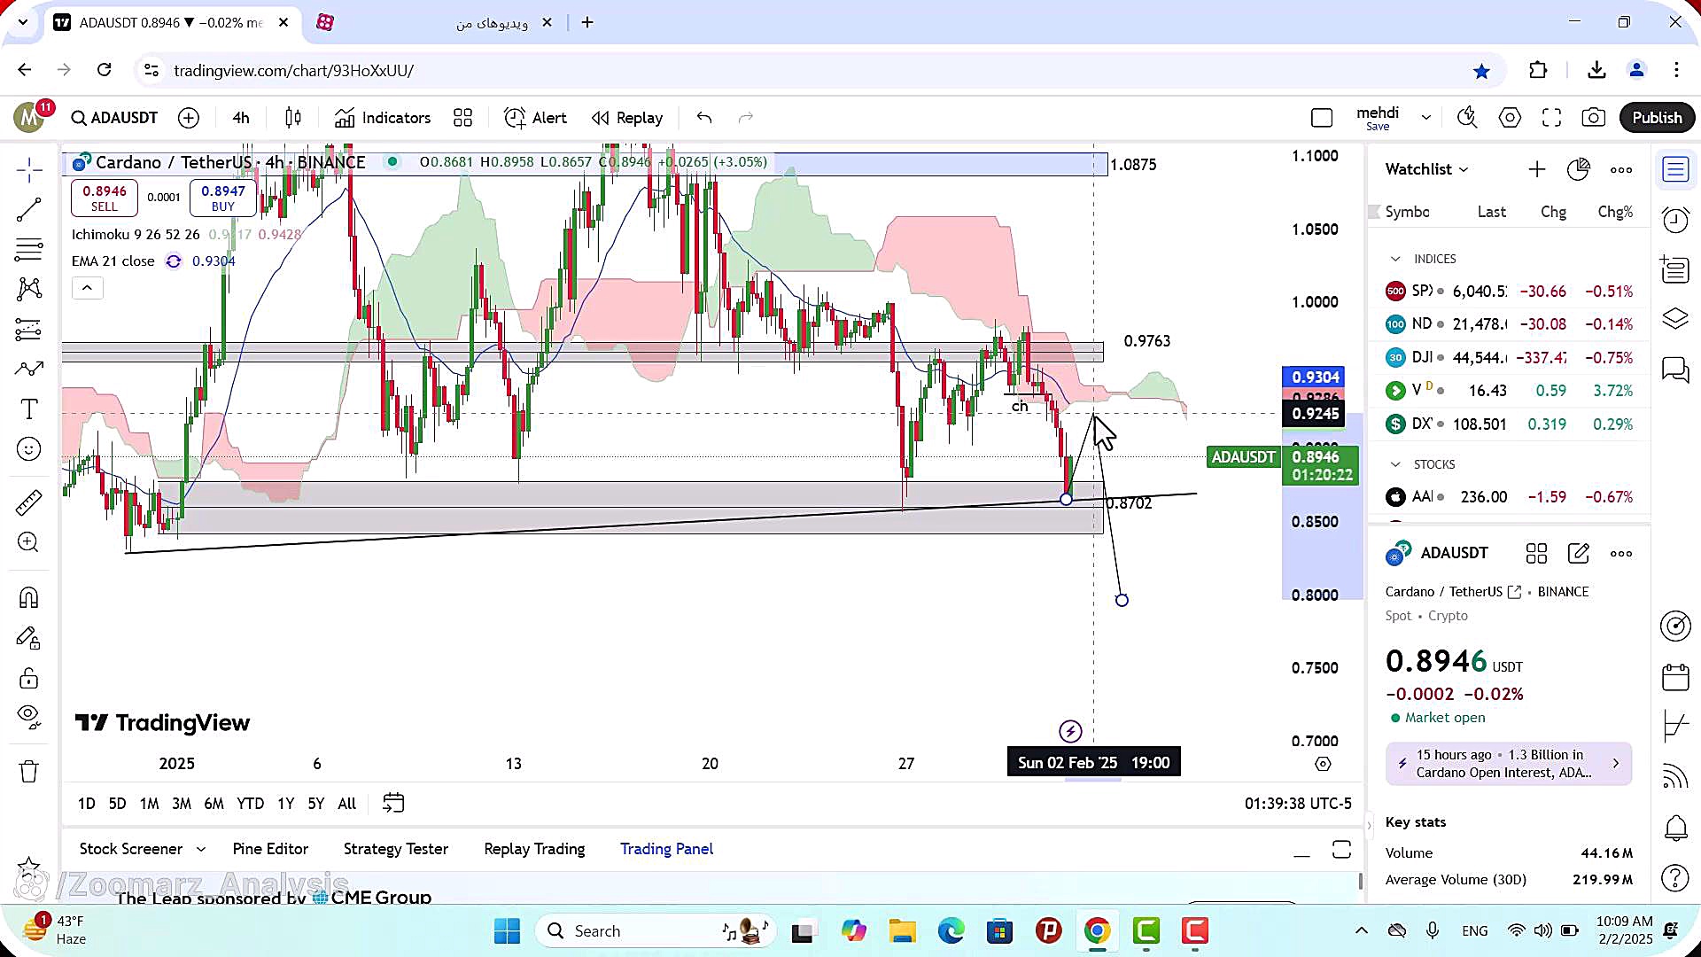Image resolution: width=1701 pixels, height=957 pixels.
Task: Open the ADAUSDT symbol search
Action: pyautogui.click(x=114, y=118)
